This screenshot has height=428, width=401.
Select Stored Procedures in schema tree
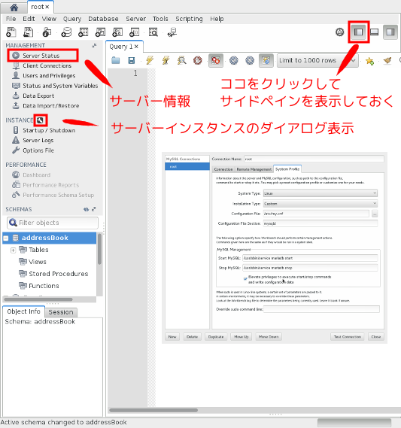point(59,274)
